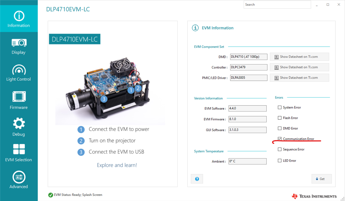Click the Controller field DLPC3479
The image size is (345, 201).
click(249, 67)
